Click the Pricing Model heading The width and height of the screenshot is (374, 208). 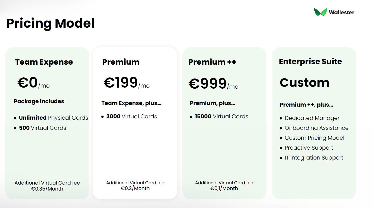coord(50,23)
